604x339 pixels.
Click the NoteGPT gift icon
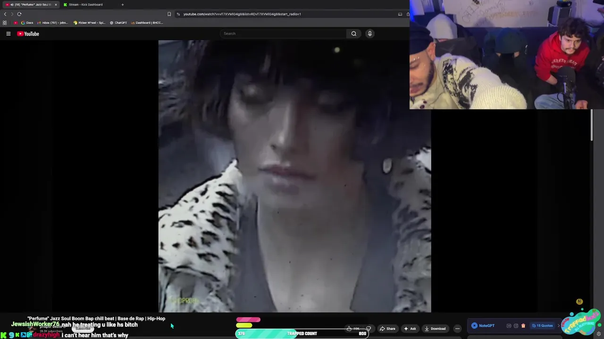523,326
